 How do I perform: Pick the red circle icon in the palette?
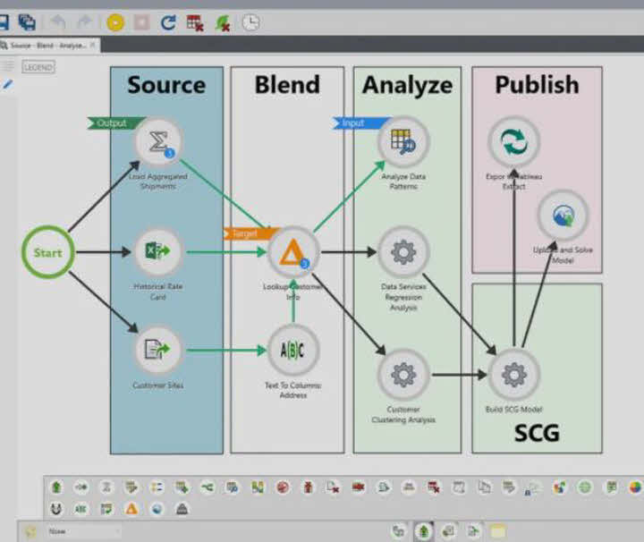(x=283, y=487)
